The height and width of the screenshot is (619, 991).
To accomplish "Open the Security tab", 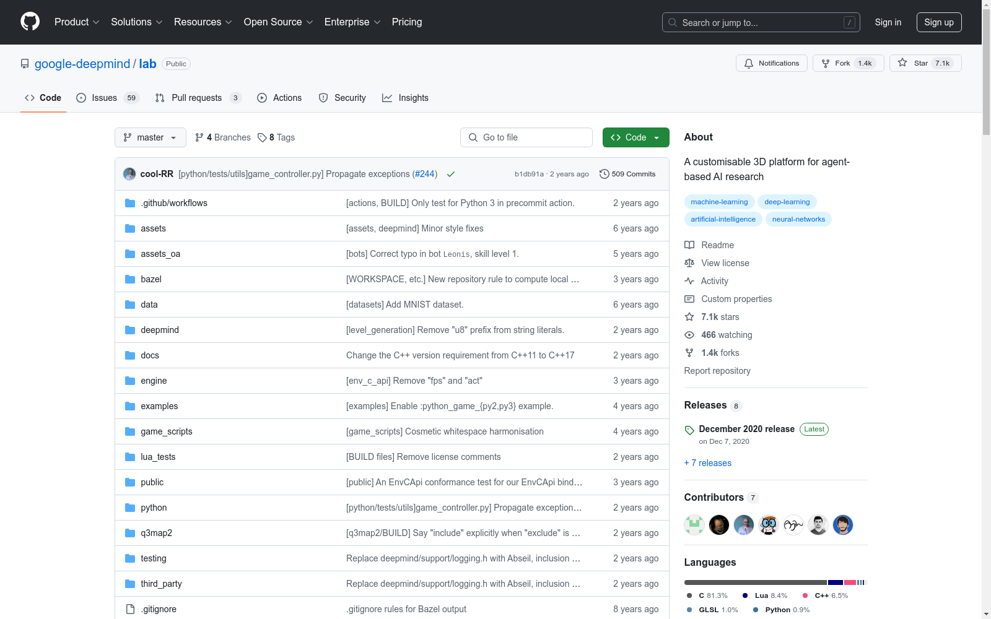I will point(343,98).
